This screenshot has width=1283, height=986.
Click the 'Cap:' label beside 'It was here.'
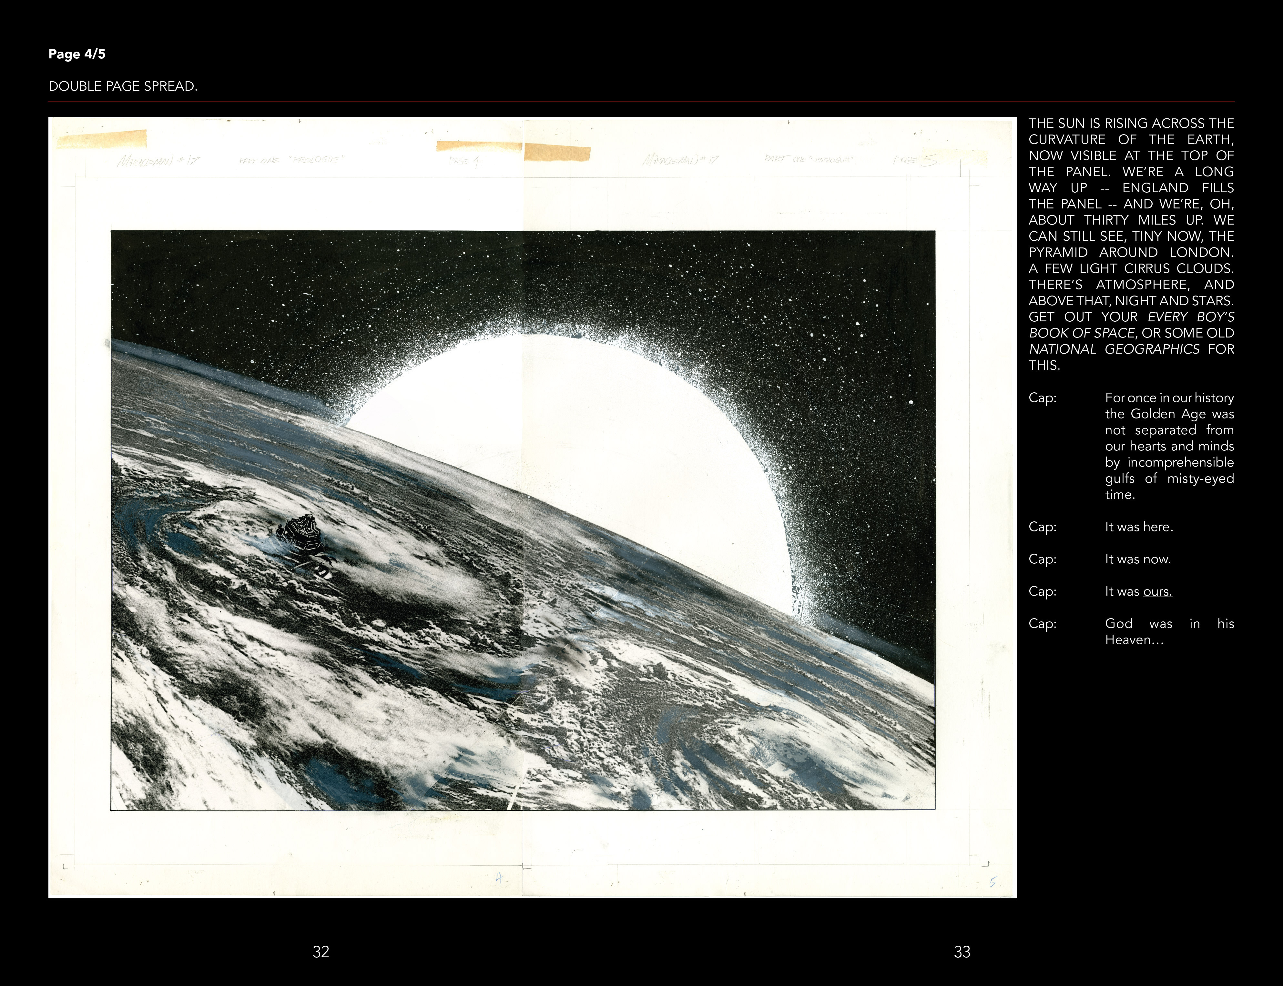pos(1042,527)
